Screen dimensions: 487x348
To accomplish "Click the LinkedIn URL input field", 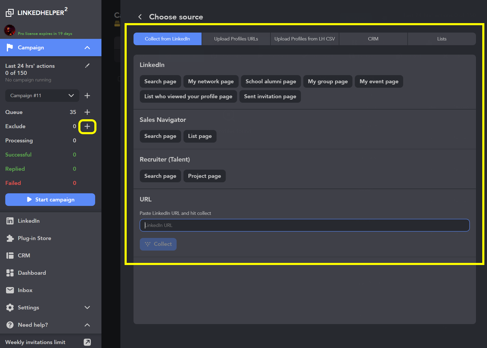I will 304,225.
